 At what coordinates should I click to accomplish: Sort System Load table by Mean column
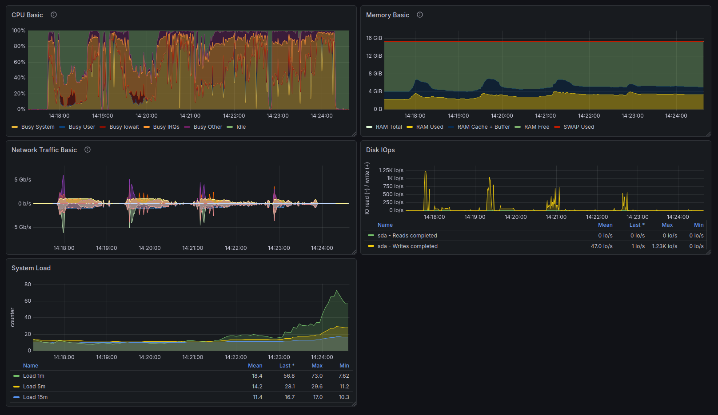click(x=255, y=366)
